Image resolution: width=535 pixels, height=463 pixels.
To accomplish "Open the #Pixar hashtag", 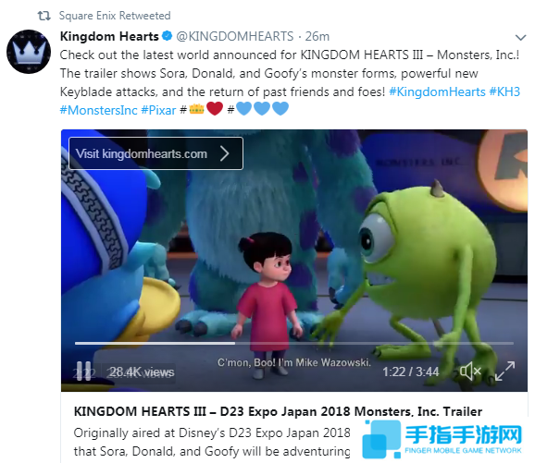I will click(x=158, y=110).
